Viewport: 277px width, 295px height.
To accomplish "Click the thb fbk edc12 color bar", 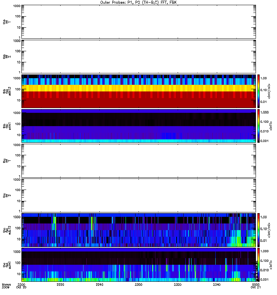I will [259, 91].
